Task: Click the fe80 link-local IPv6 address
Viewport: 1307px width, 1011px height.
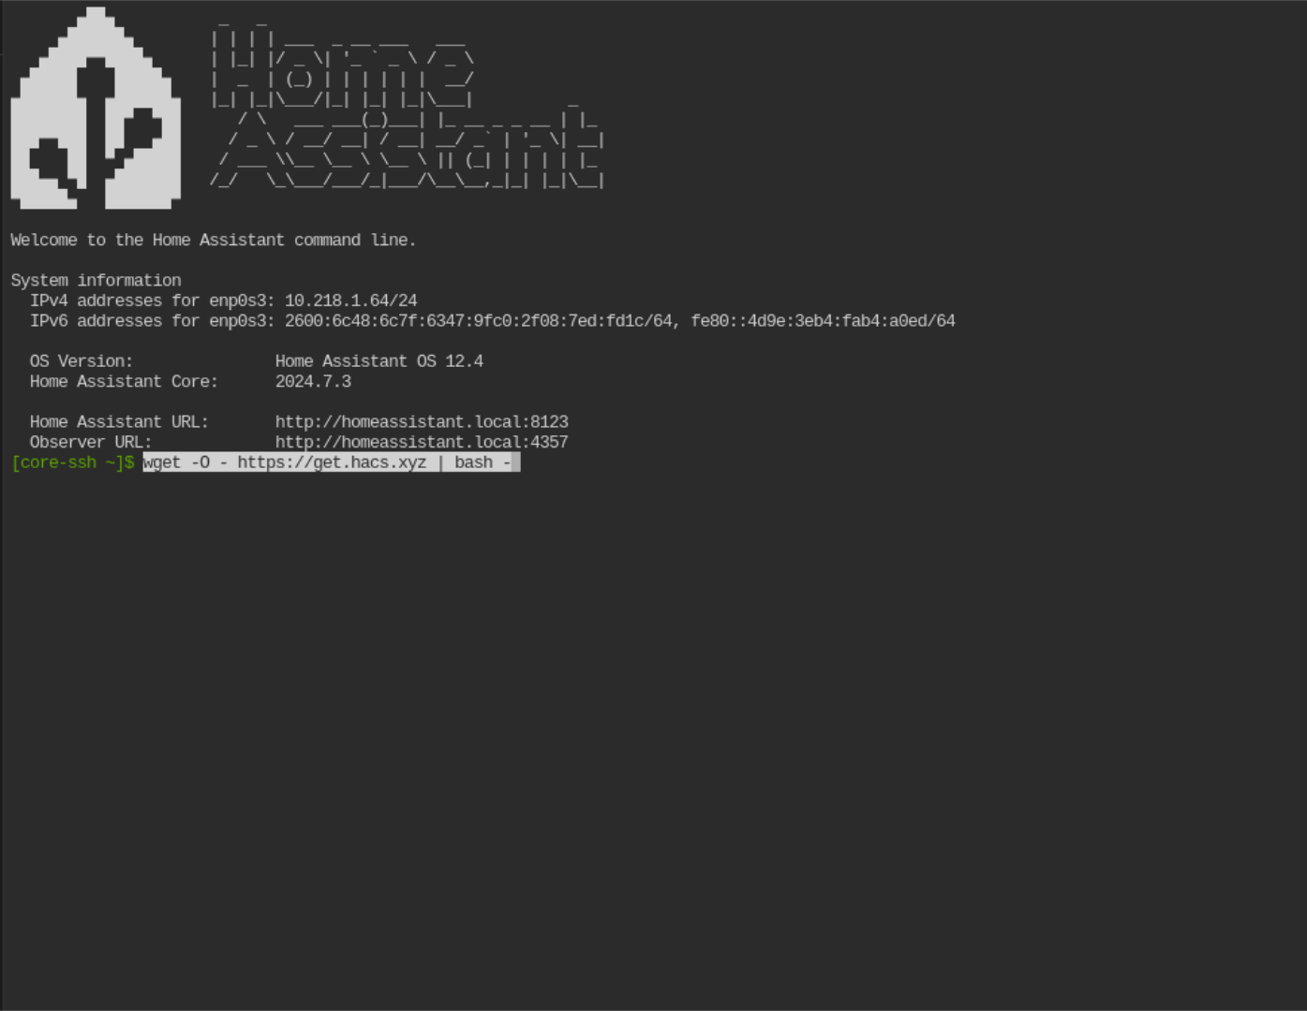Action: (823, 321)
